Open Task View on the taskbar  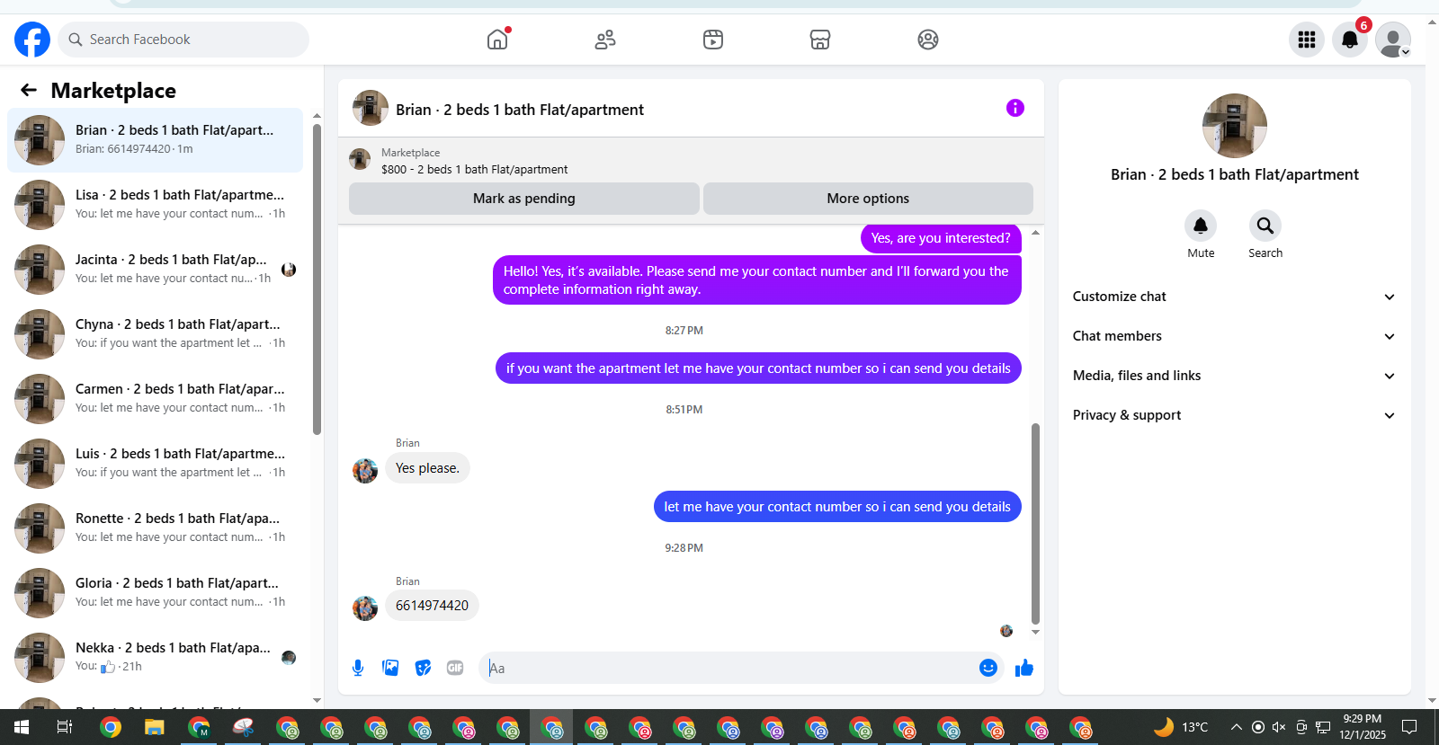(65, 727)
